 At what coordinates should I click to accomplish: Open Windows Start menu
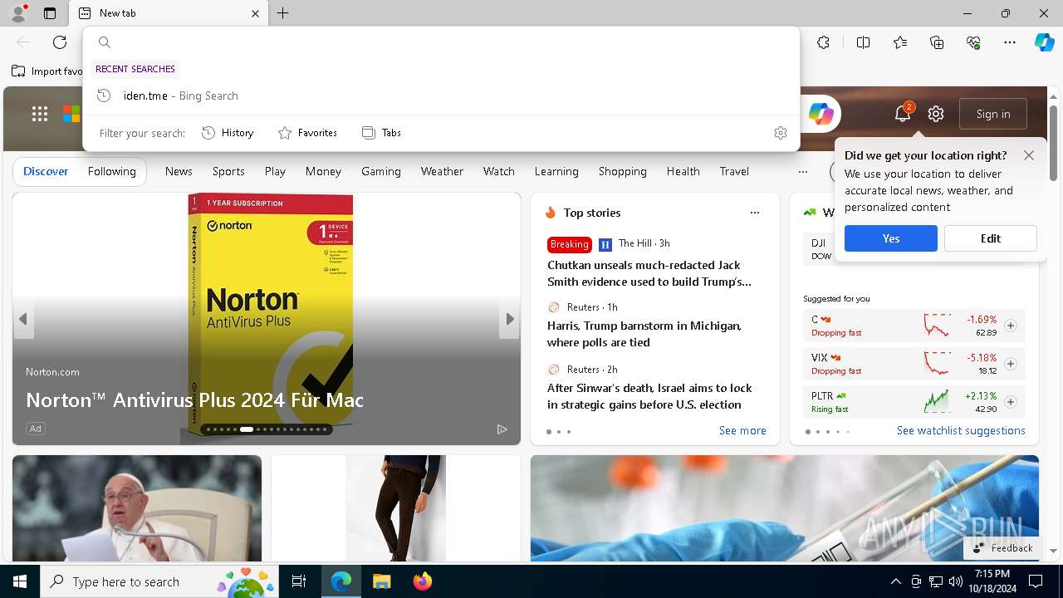(x=20, y=581)
